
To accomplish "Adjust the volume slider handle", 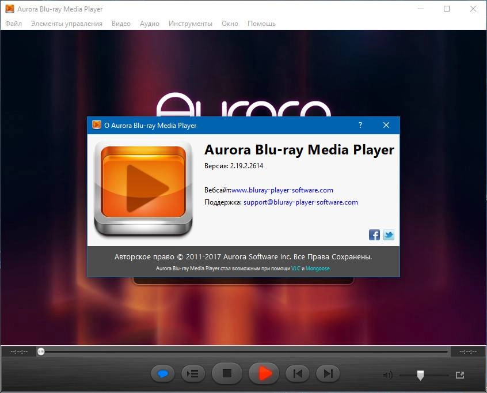I will coord(420,375).
